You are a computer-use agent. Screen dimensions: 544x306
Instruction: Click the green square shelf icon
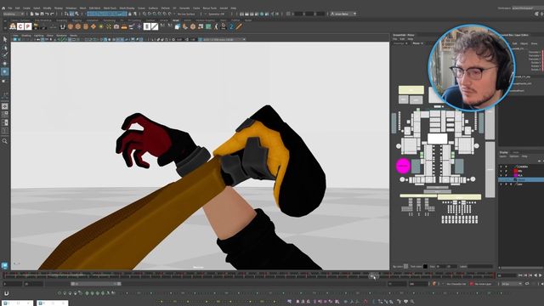(208, 26)
